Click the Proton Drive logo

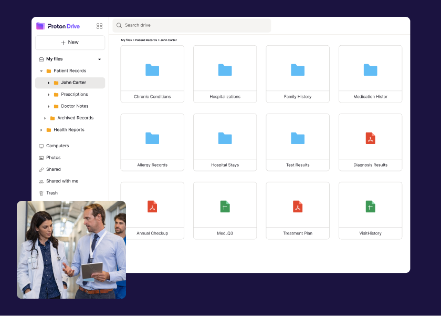58,26
